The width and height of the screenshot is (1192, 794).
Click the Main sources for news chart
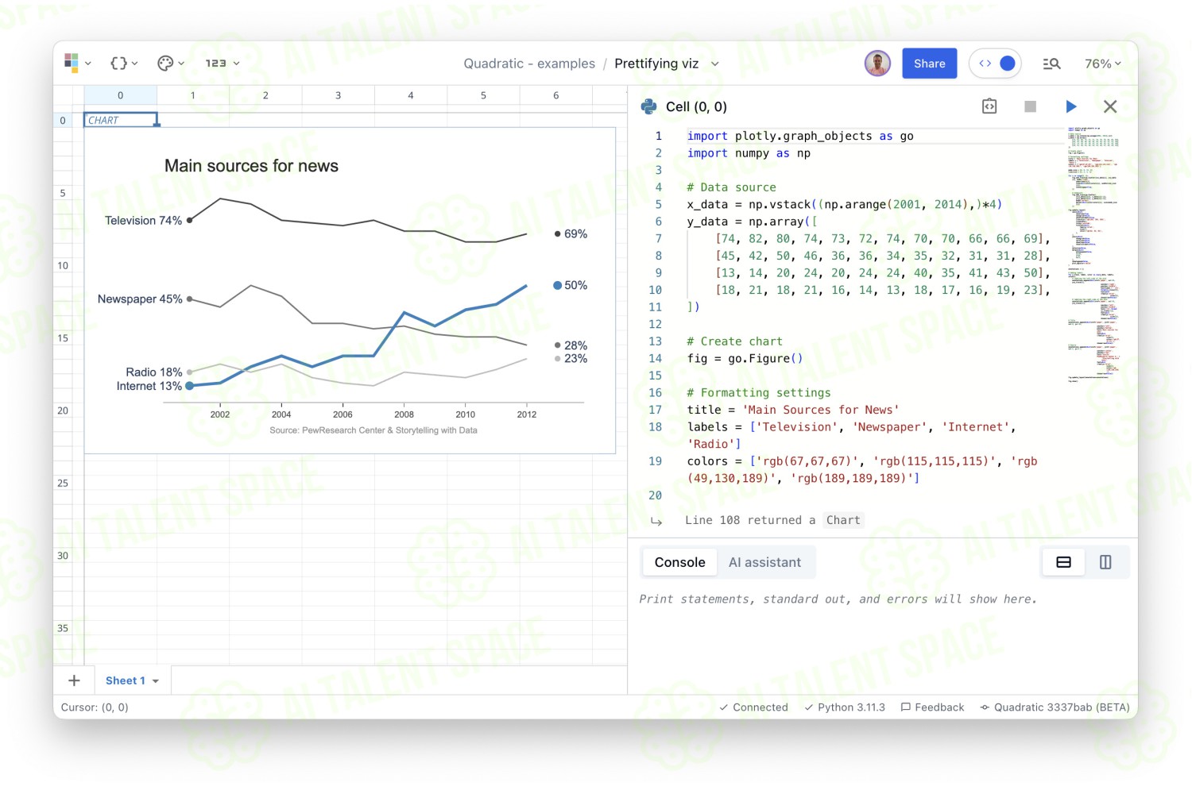tap(350, 291)
